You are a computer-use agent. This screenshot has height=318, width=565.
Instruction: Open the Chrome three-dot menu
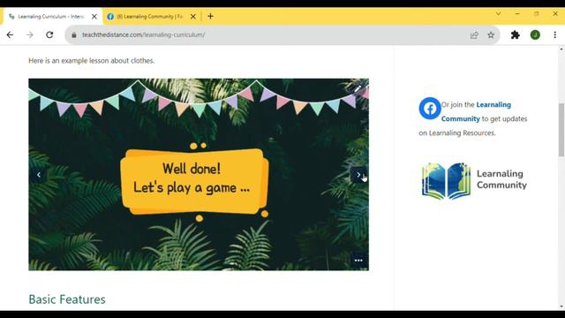click(x=555, y=35)
